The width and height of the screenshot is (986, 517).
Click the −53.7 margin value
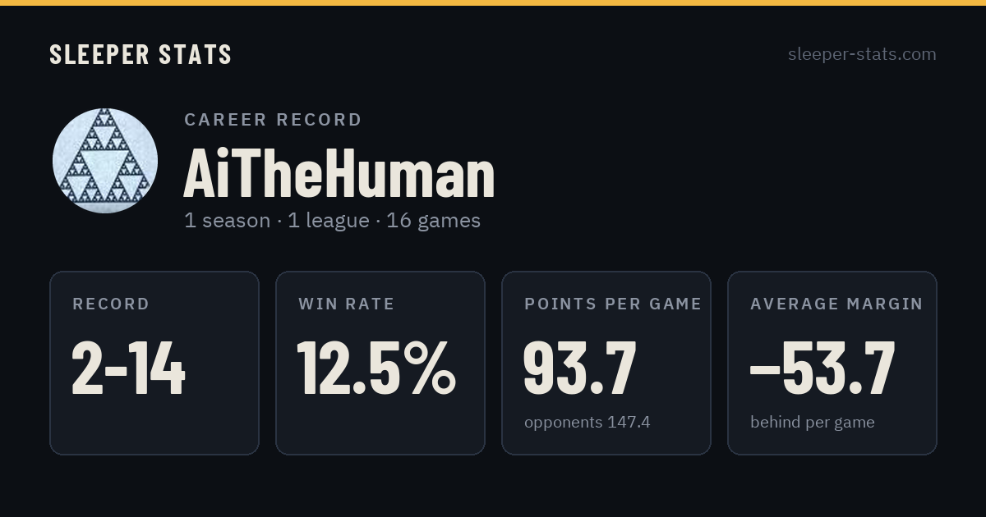click(822, 369)
